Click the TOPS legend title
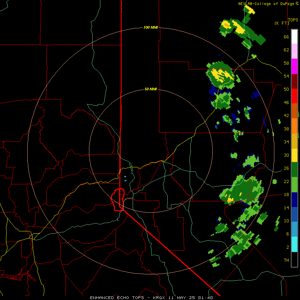 tap(293, 20)
